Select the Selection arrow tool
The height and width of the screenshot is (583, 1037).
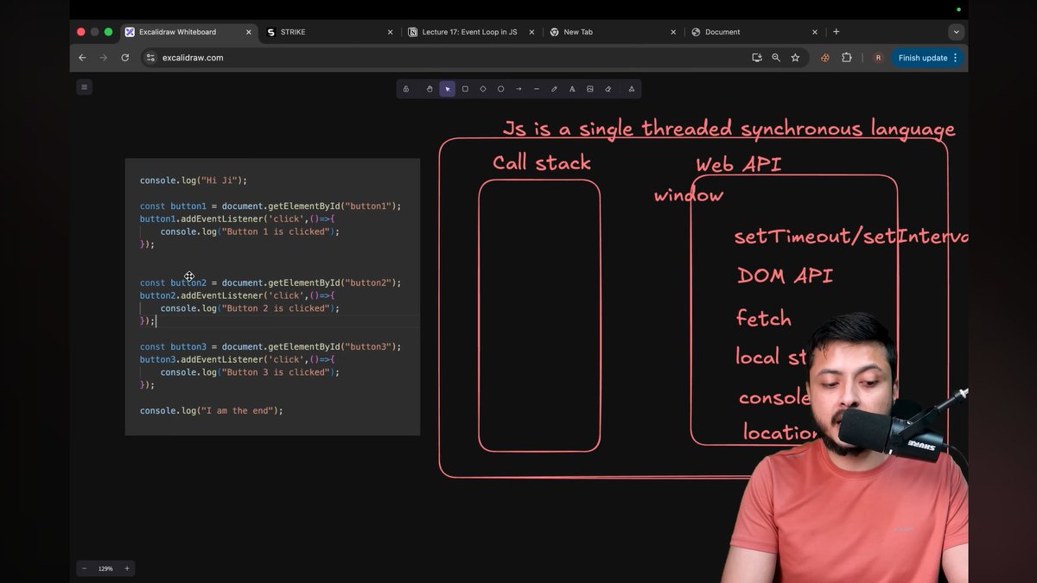pyautogui.click(x=448, y=89)
